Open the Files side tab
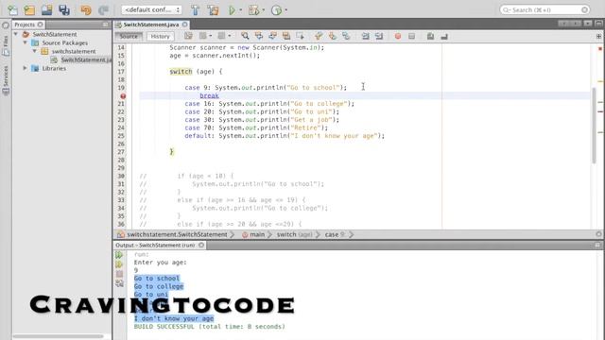Screen dimensions: 605x340 coord(6,45)
